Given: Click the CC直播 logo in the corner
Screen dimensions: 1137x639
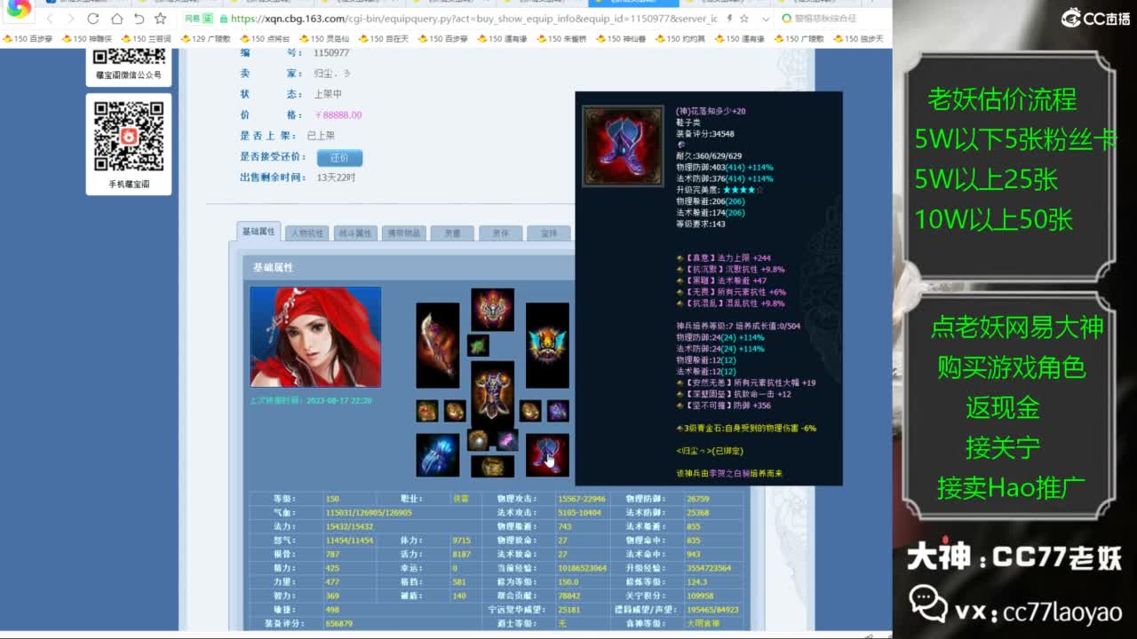Looking at the screenshot, I should (x=1095, y=18).
